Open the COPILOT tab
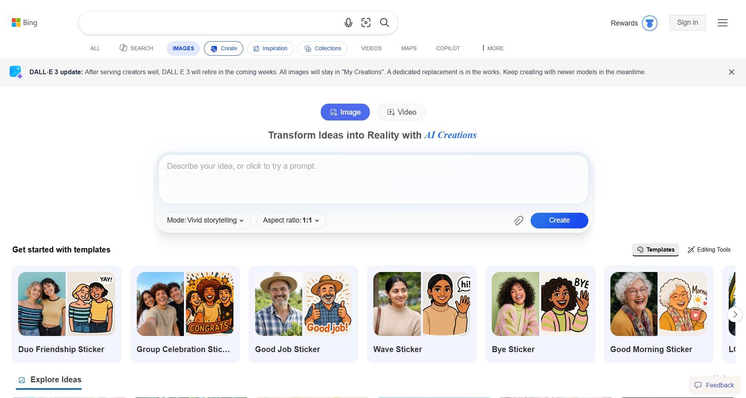This screenshot has width=746, height=398. pyautogui.click(x=448, y=48)
